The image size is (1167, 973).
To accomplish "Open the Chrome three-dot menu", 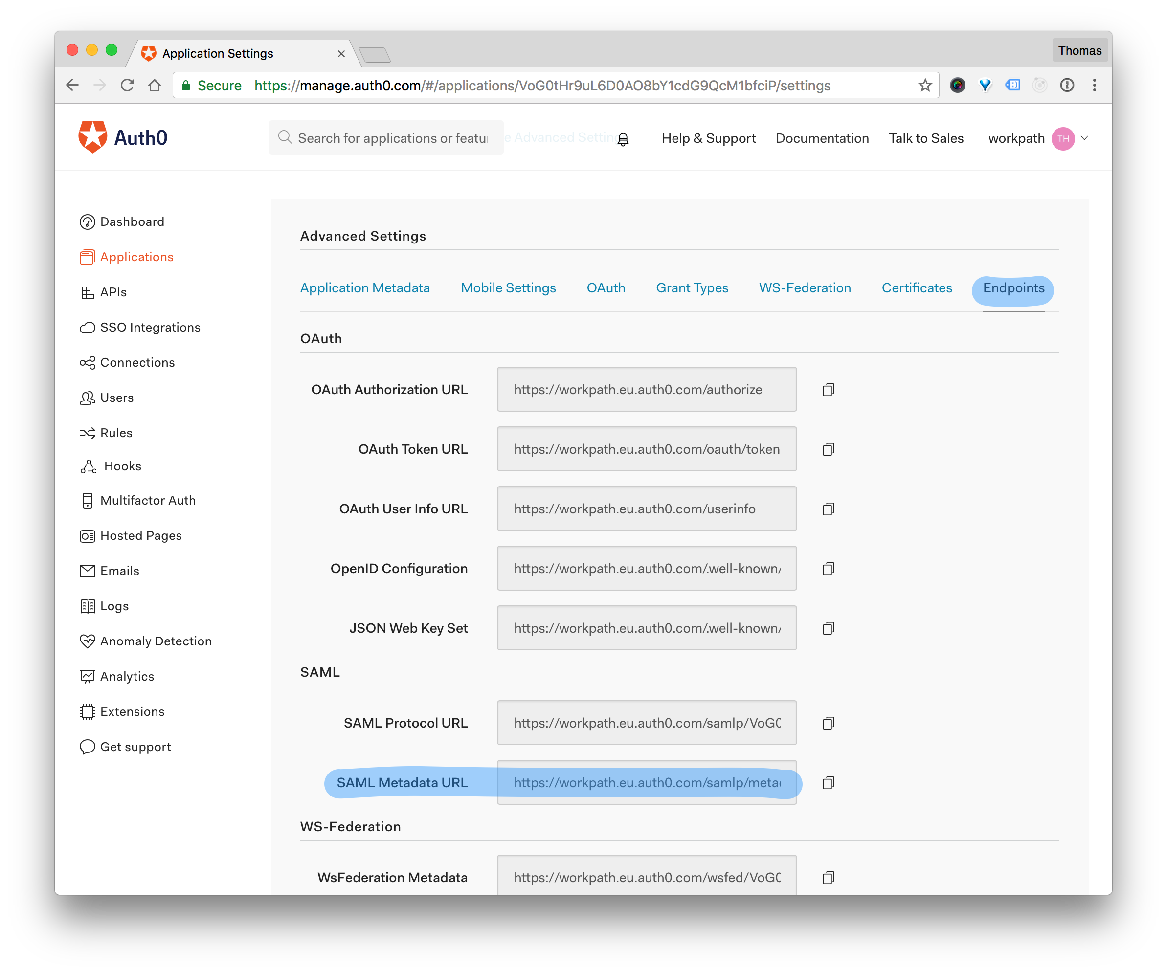I will click(1094, 85).
